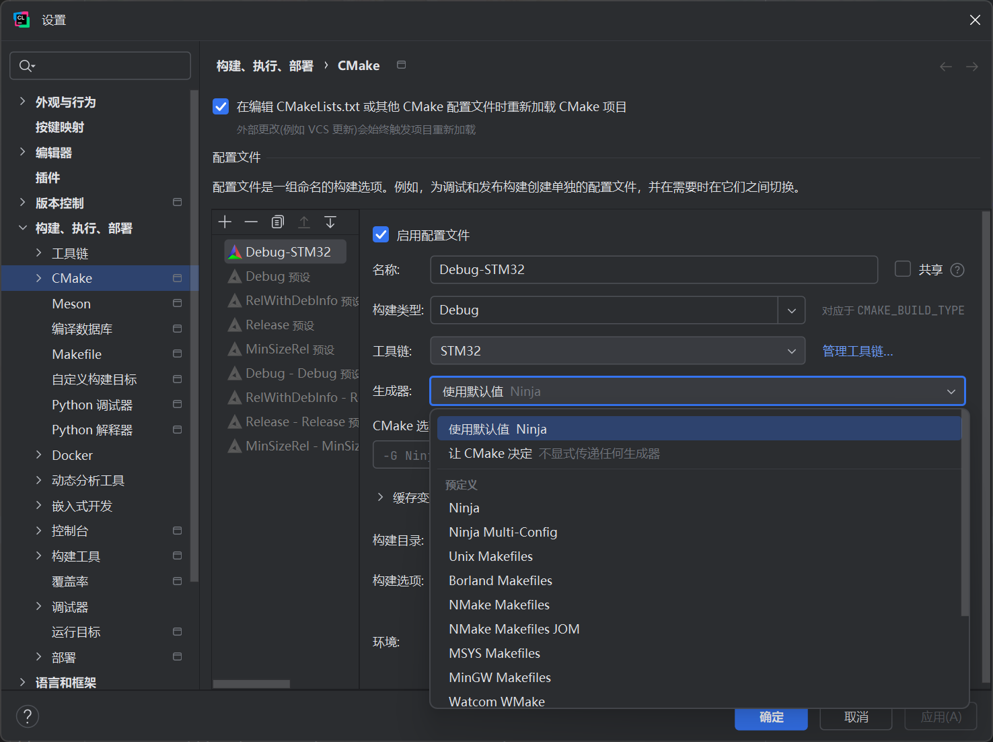Viewport: 993px width, 742px height.
Task: Click the project icon beside 覆盖率
Action: click(x=178, y=581)
